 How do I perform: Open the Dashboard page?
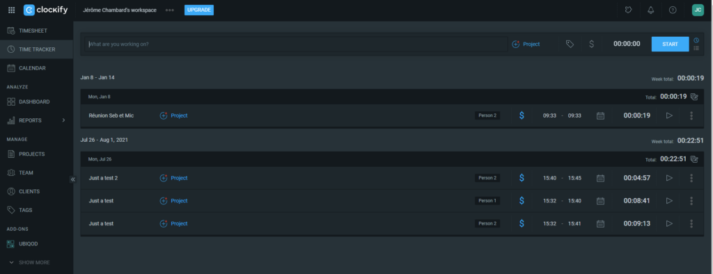point(36,102)
